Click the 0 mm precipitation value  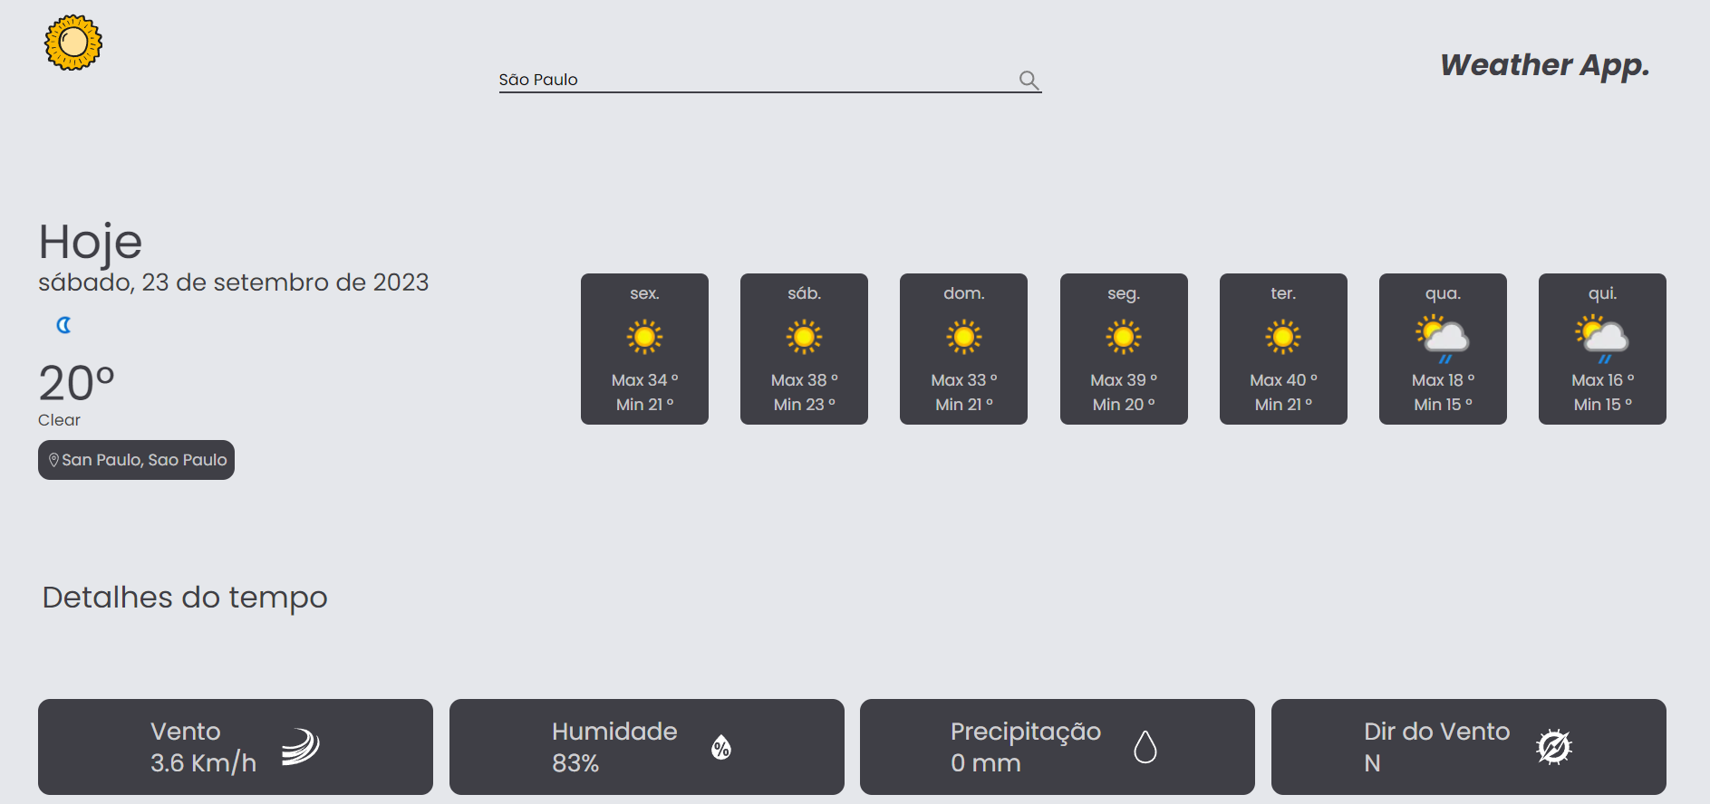coord(986,763)
